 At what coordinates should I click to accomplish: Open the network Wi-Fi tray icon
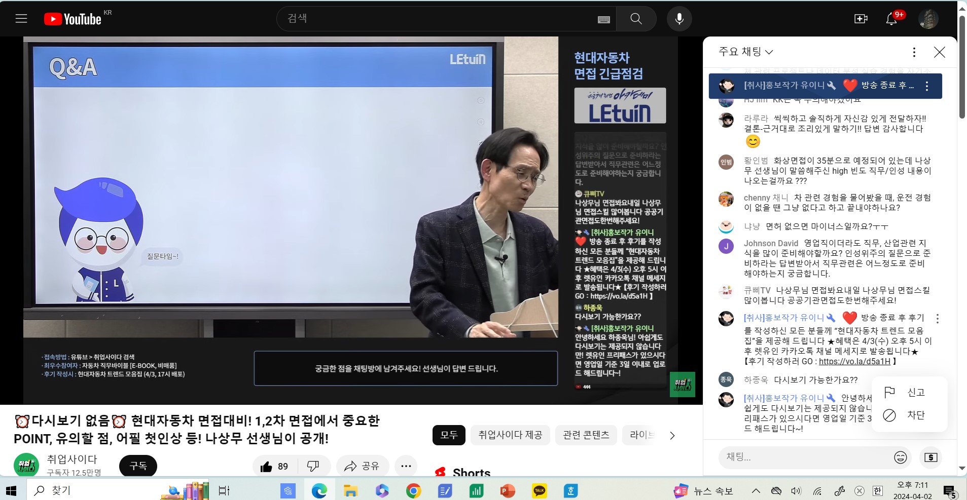point(817,490)
